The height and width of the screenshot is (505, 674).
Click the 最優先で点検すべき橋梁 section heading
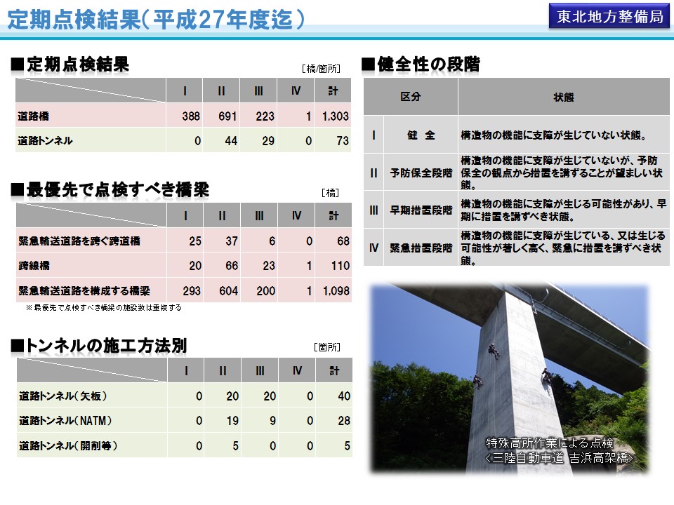(117, 190)
